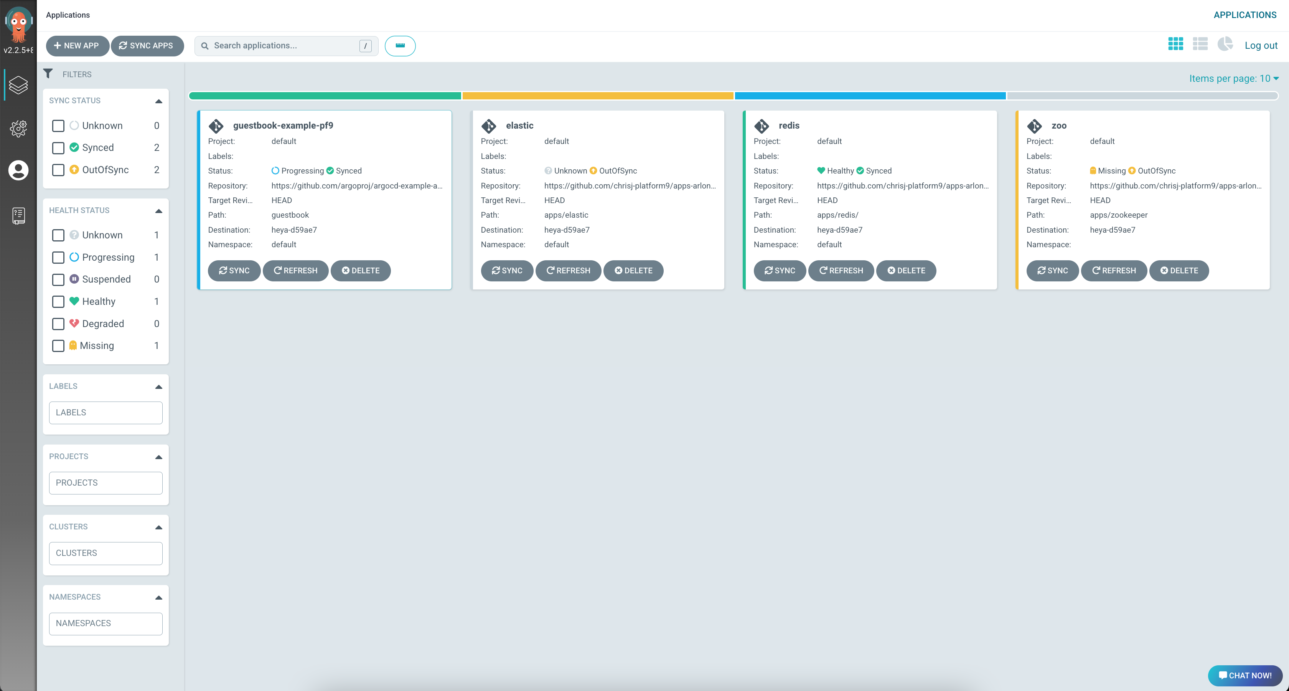
Task: Open the Applications layers icon in sidebar
Action: click(x=18, y=84)
